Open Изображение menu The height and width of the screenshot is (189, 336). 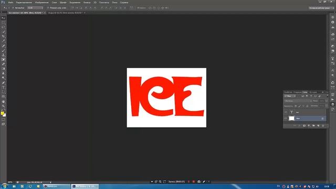pyautogui.click(x=41, y=2)
